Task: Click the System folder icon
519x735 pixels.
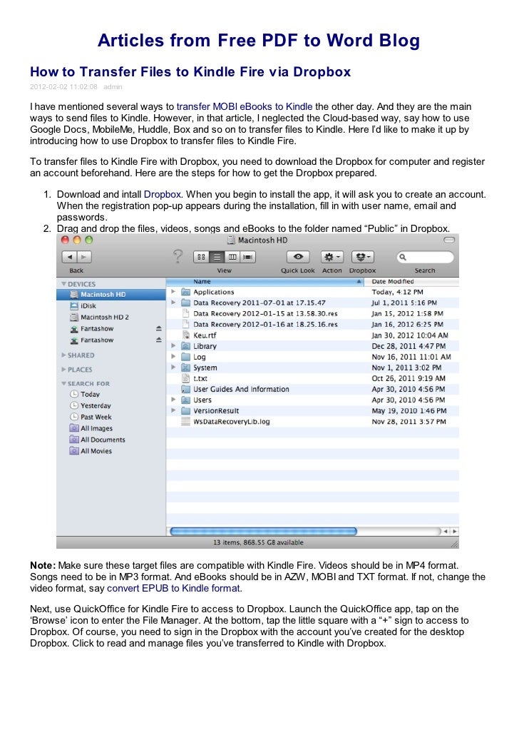Action: click(185, 367)
